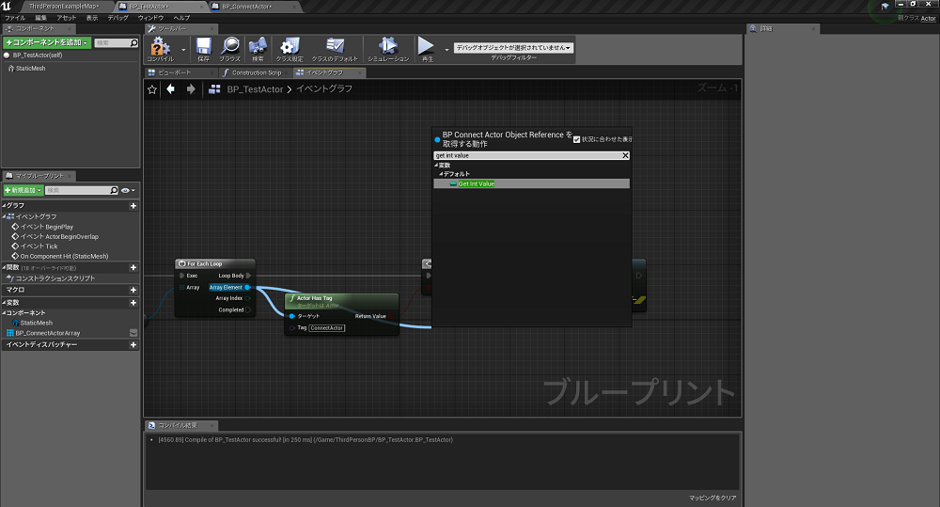Open the デバッグ menu
Viewport: 940px width, 507px height.
(118, 18)
